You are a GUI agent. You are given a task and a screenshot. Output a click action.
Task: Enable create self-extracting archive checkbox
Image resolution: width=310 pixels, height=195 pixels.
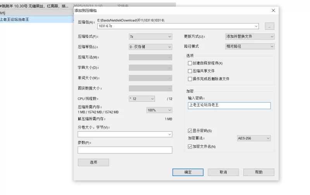(190, 63)
